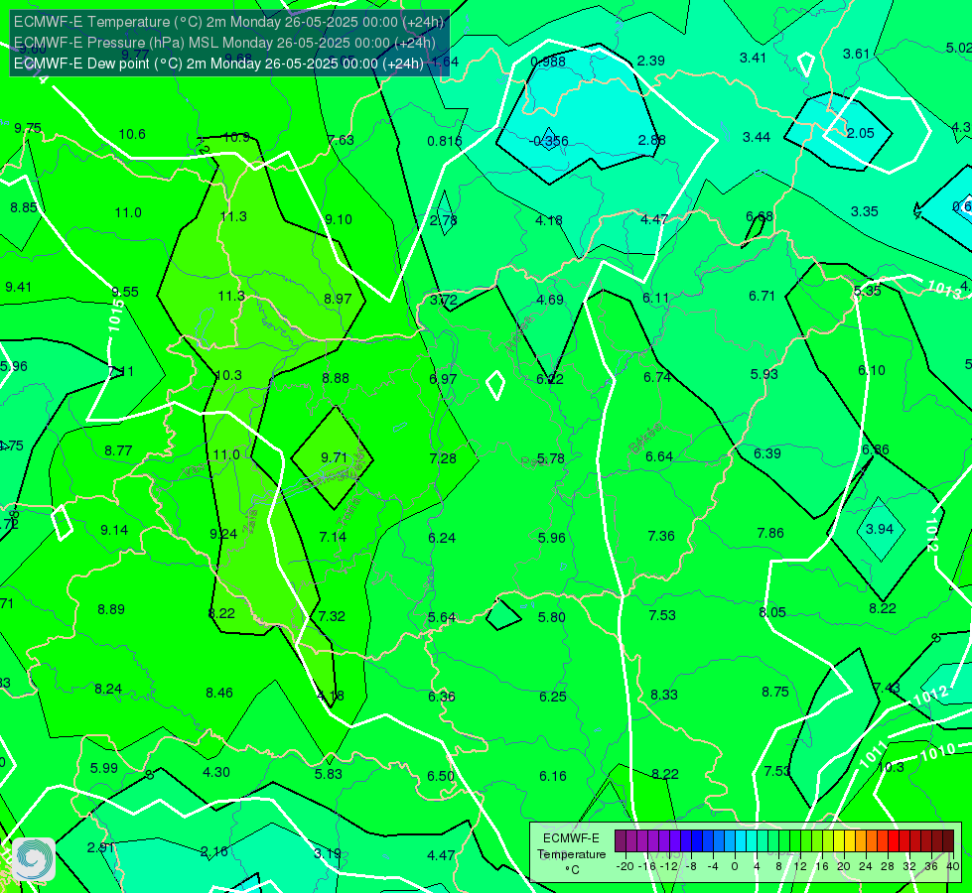Click the cyan 0°C legend swatch

click(x=740, y=841)
